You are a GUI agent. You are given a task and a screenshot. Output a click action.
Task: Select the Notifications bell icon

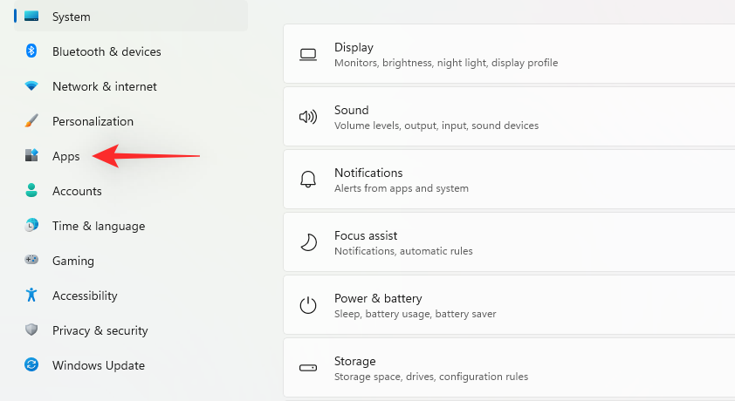[x=308, y=180]
